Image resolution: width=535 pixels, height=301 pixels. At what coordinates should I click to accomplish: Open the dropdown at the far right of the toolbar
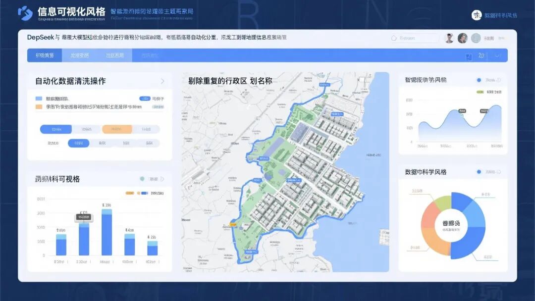pyautogui.click(x=497, y=55)
